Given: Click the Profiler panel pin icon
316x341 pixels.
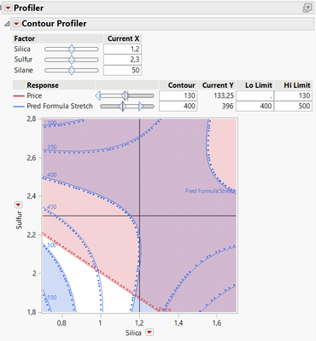Looking at the screenshot, I should (x=307, y=8).
